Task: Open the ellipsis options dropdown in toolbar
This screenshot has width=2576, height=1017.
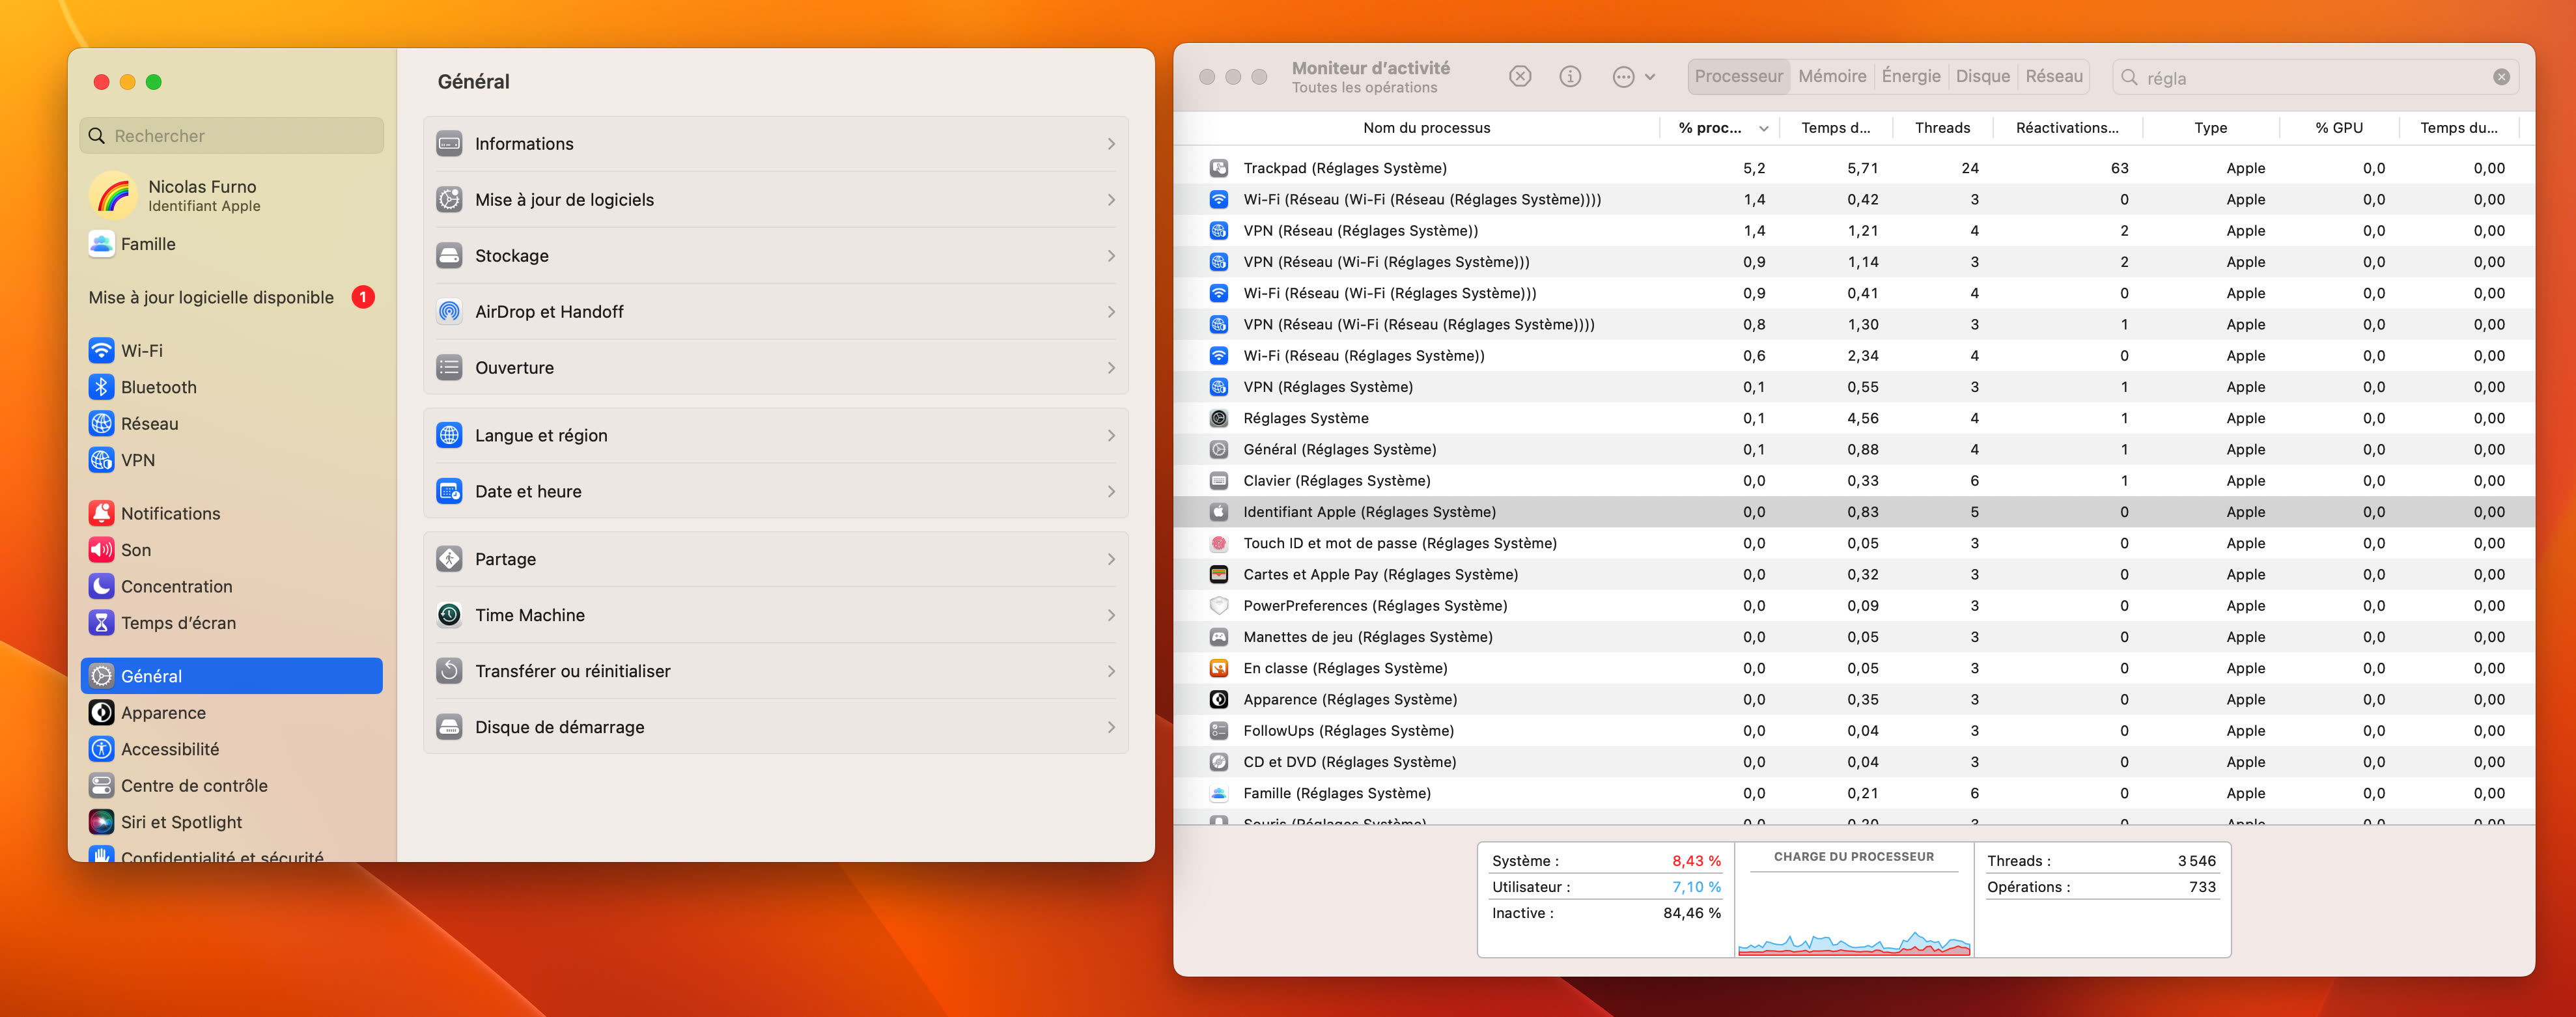Action: (1633, 77)
